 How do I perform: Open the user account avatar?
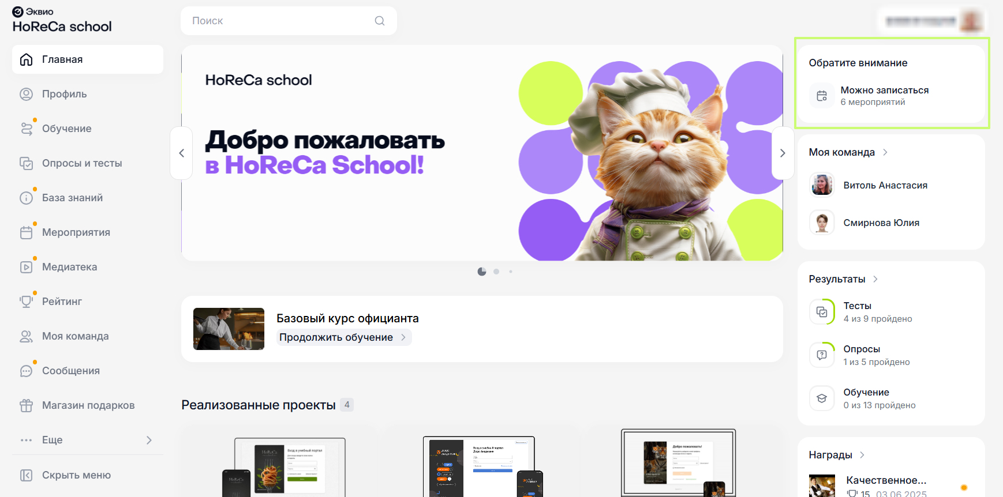click(971, 21)
